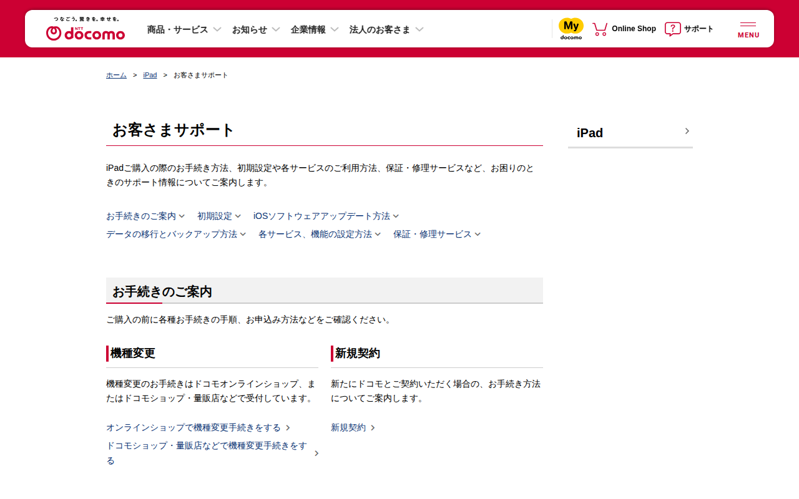Screen dimensions: 799x499
Task: Open the My docomo icon
Action: (x=571, y=29)
